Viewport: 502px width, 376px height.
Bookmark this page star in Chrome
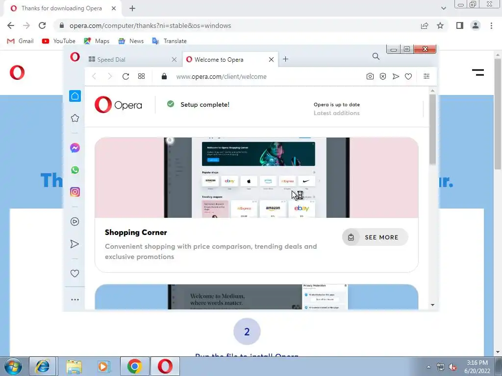[440, 25]
